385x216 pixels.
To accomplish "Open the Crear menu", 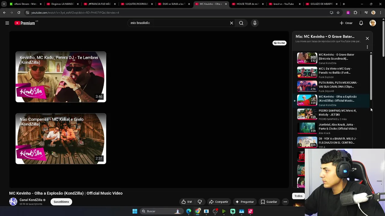I will pos(346,23).
